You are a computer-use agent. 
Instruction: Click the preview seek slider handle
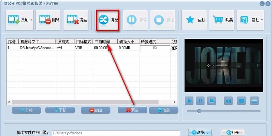pyautogui.click(x=199, y=111)
